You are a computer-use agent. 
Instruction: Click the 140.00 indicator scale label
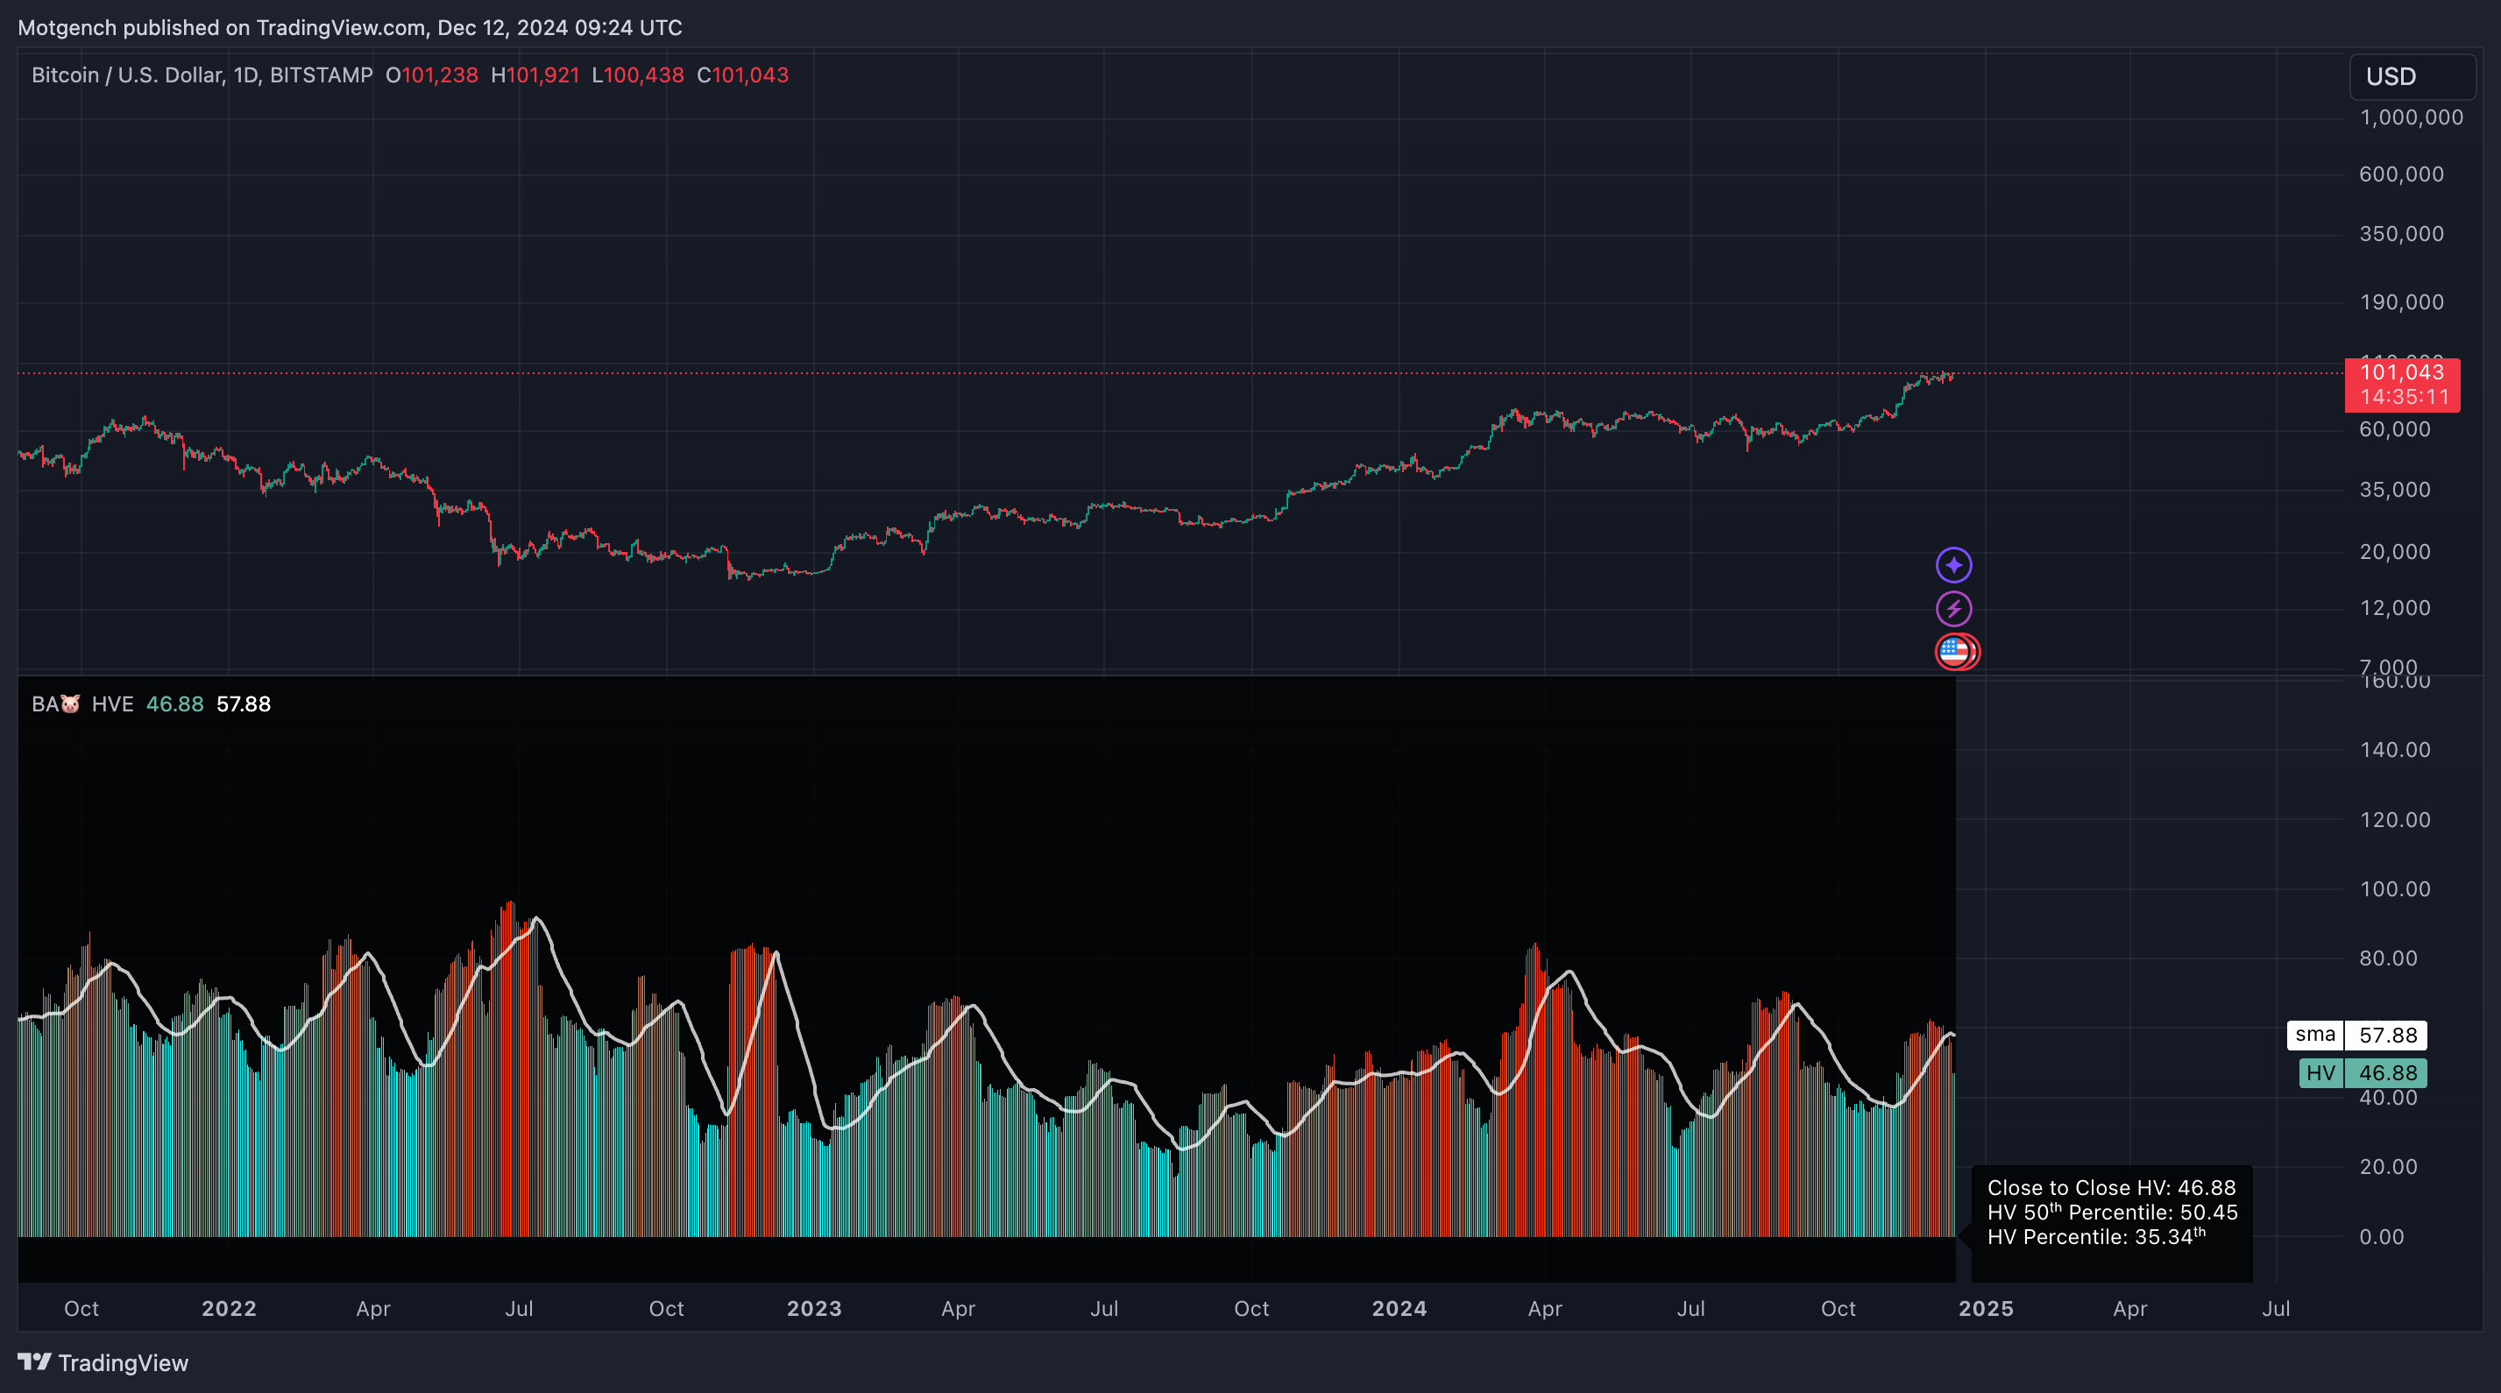[2394, 749]
